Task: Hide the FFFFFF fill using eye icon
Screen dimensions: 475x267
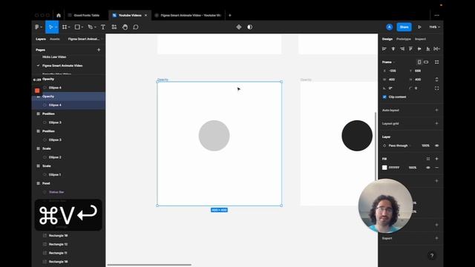Action: (428, 168)
